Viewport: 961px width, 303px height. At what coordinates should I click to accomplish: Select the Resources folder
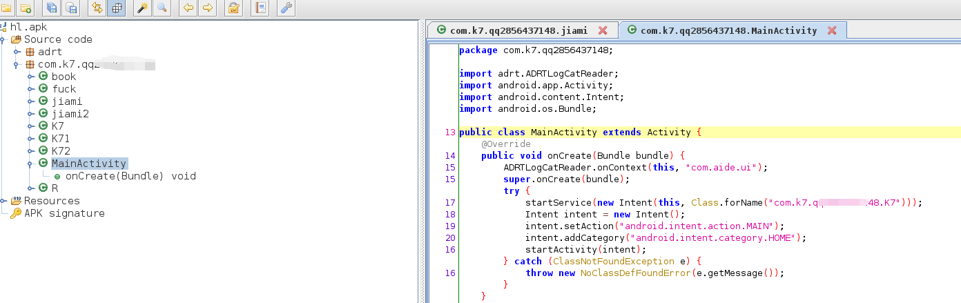[52, 201]
